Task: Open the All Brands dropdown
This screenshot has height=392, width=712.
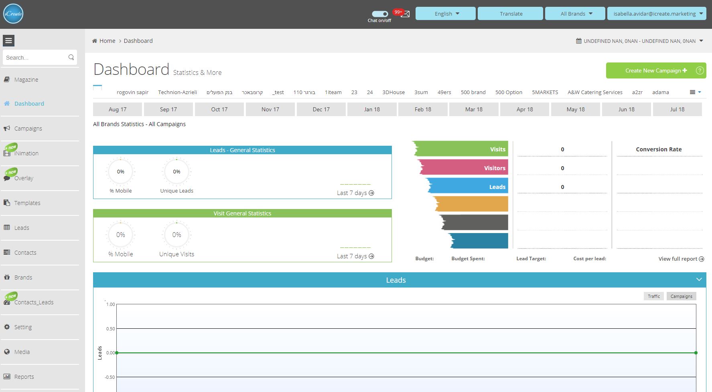Action: click(575, 14)
